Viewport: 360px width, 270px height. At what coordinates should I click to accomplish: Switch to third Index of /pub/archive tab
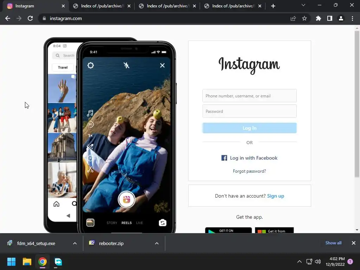click(167, 6)
